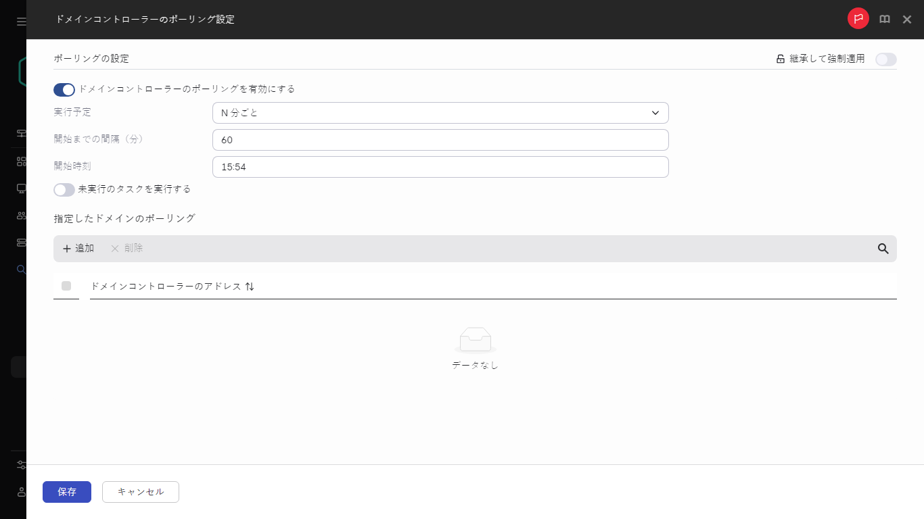Click the 開始時刻 field showing 15:54
Viewport: 924px width, 519px height.
pos(440,167)
